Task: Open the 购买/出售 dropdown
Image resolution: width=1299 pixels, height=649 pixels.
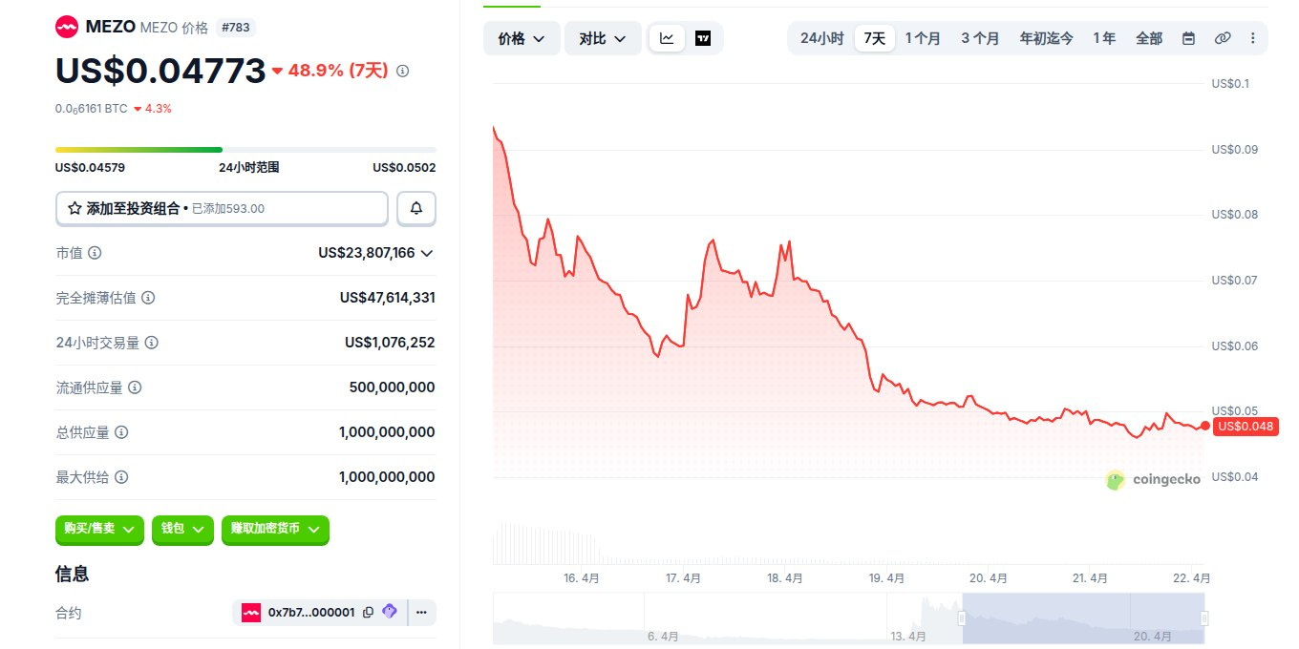Action: 100,529
